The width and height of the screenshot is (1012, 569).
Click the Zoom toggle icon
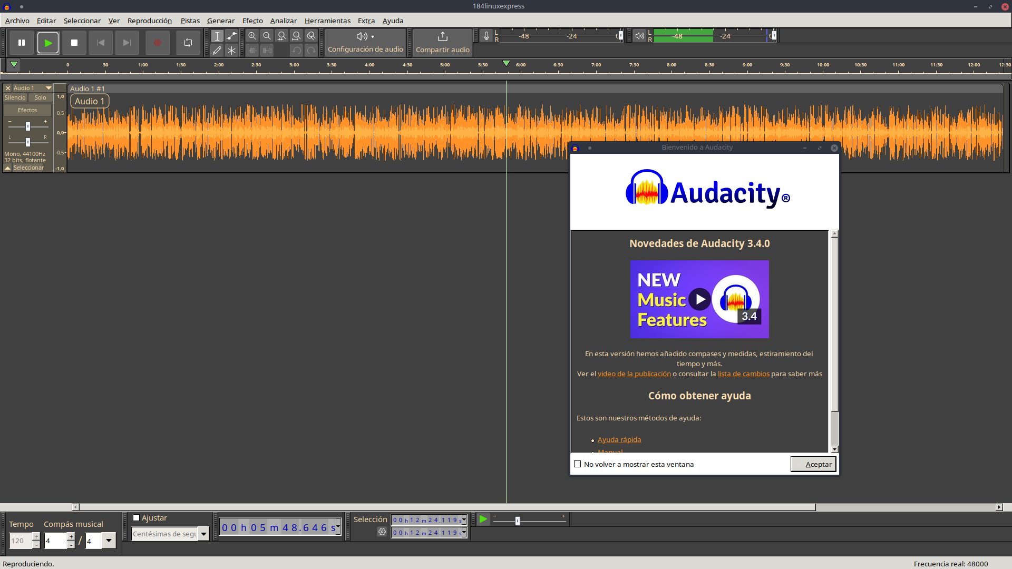(x=312, y=36)
